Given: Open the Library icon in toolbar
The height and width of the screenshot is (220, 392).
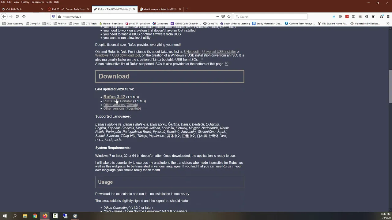Looking at the screenshot, I should [x=341, y=16].
